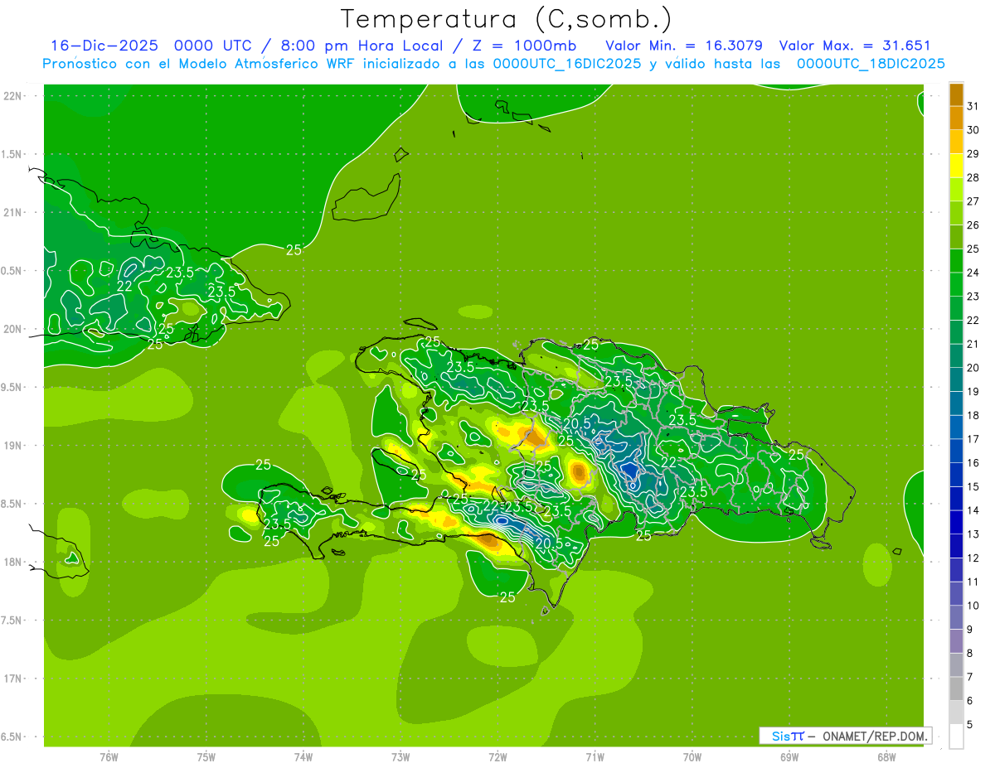Image resolution: width=995 pixels, height=768 pixels.
Task: Pick the legend swatch between 29 and 30
Action: point(956,142)
